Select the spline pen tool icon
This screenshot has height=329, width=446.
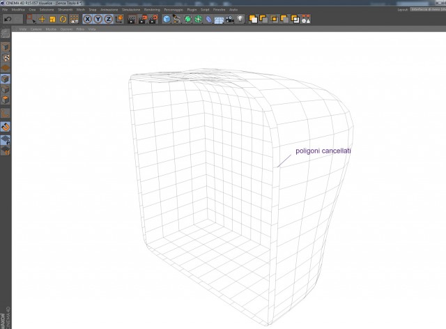(177, 19)
